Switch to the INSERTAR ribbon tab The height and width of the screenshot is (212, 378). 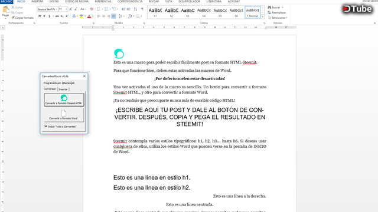coord(37,1)
